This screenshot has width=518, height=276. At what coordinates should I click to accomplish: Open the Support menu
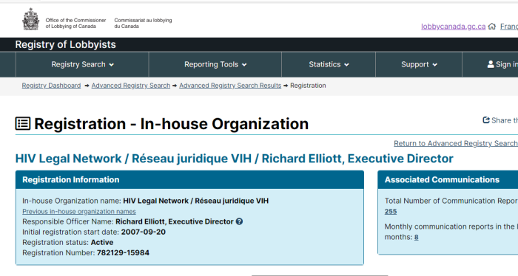[419, 64]
